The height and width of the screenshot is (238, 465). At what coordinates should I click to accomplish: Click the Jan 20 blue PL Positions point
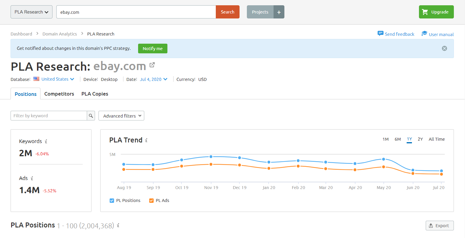coord(269,162)
